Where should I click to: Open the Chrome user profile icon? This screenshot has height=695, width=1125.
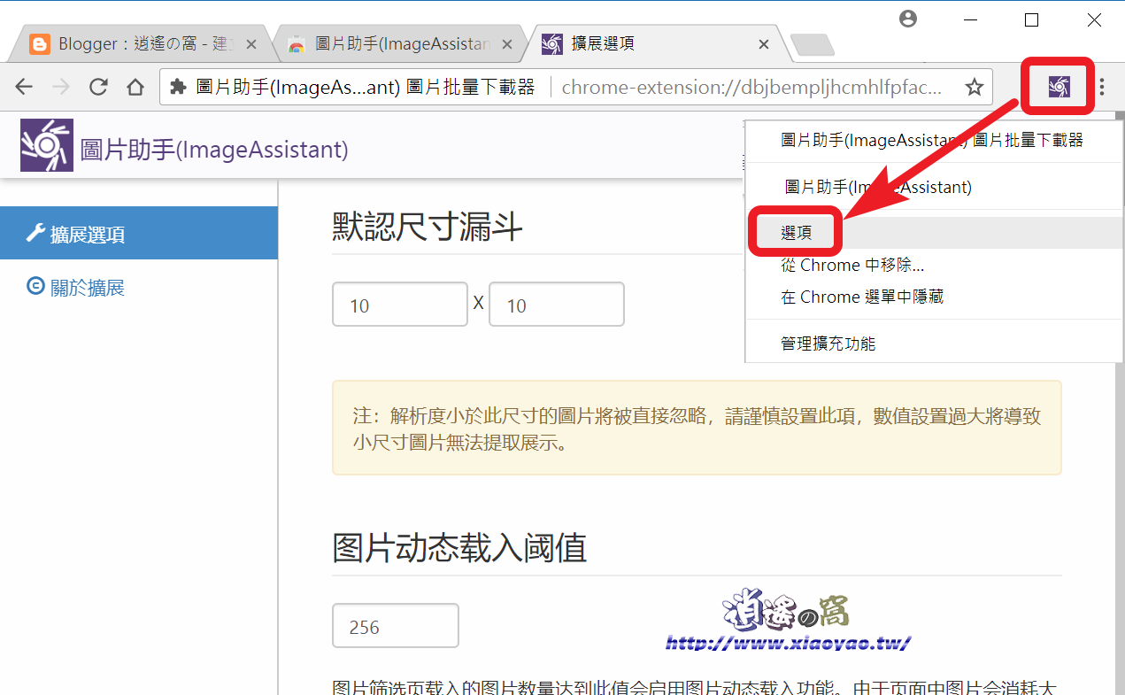(907, 19)
